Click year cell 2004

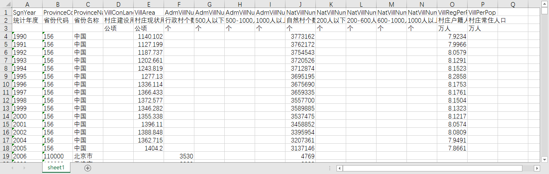point(27,140)
